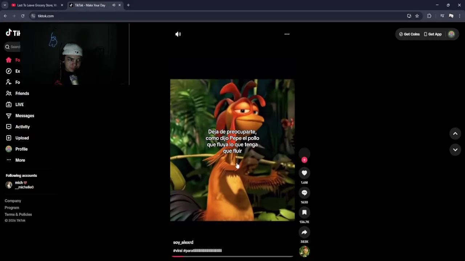The width and height of the screenshot is (465, 261).
Task: Click the 1.6M likes count
Action: click(x=304, y=182)
